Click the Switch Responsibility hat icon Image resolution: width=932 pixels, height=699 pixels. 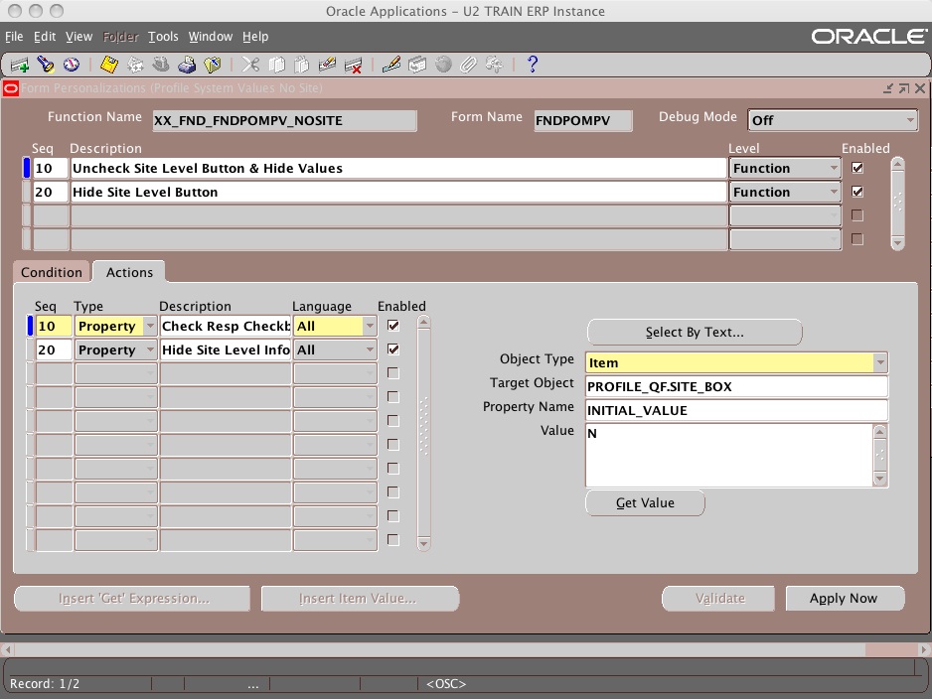[161, 65]
